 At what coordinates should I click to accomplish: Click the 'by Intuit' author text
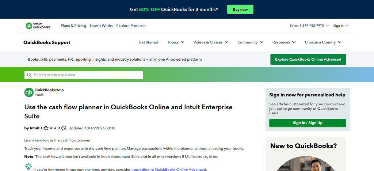tap(32, 128)
